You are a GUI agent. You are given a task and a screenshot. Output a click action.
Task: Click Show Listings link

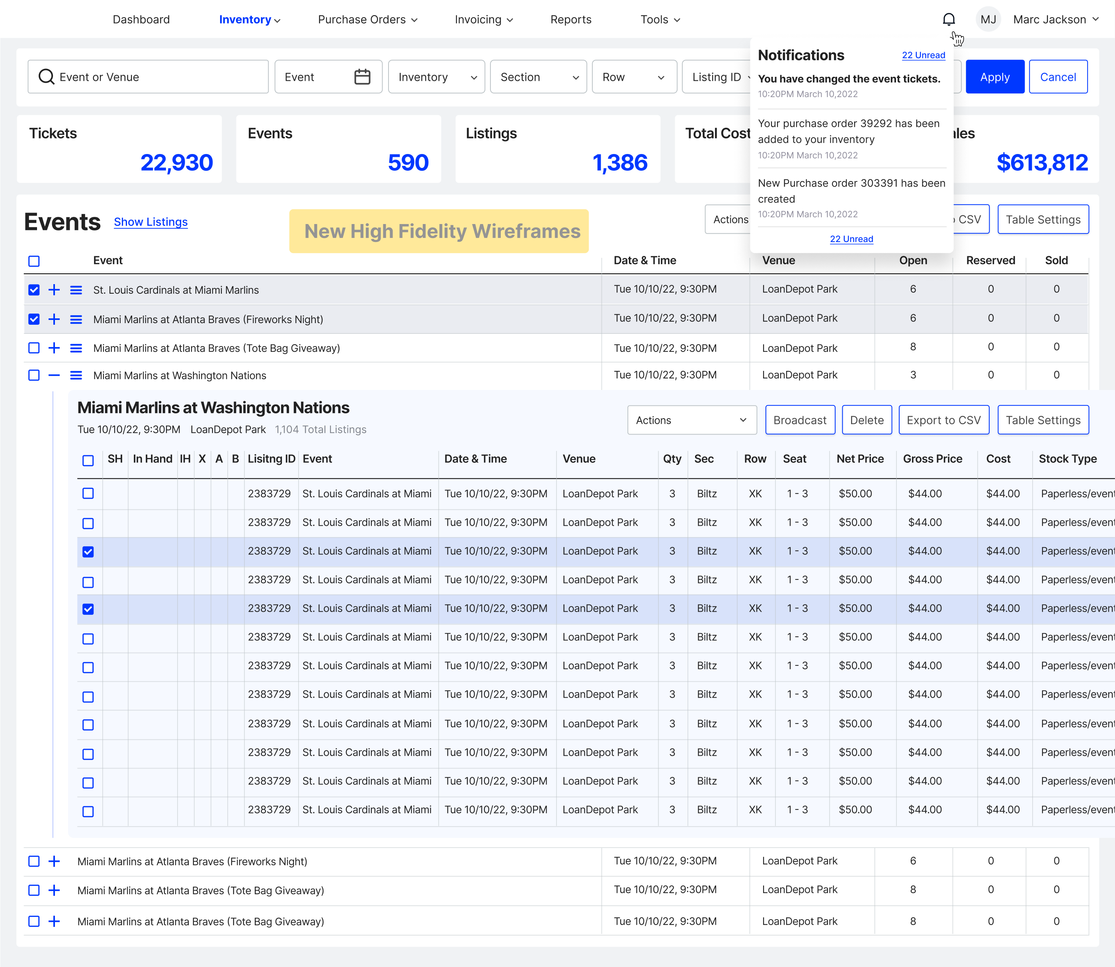point(150,222)
